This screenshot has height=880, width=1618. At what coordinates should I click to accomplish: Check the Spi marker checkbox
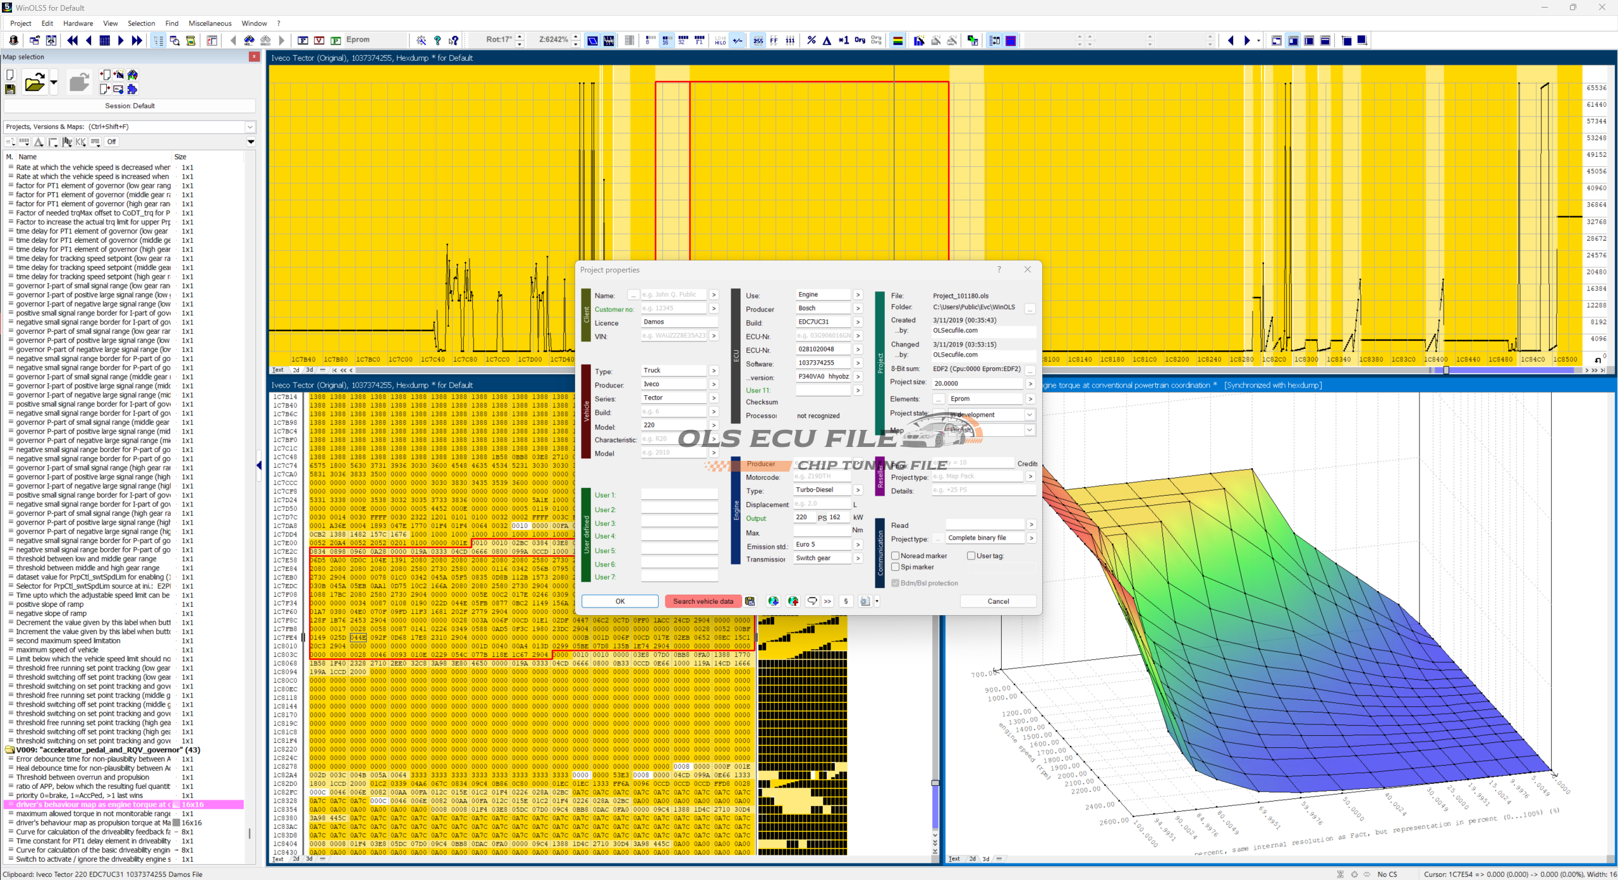tap(896, 567)
